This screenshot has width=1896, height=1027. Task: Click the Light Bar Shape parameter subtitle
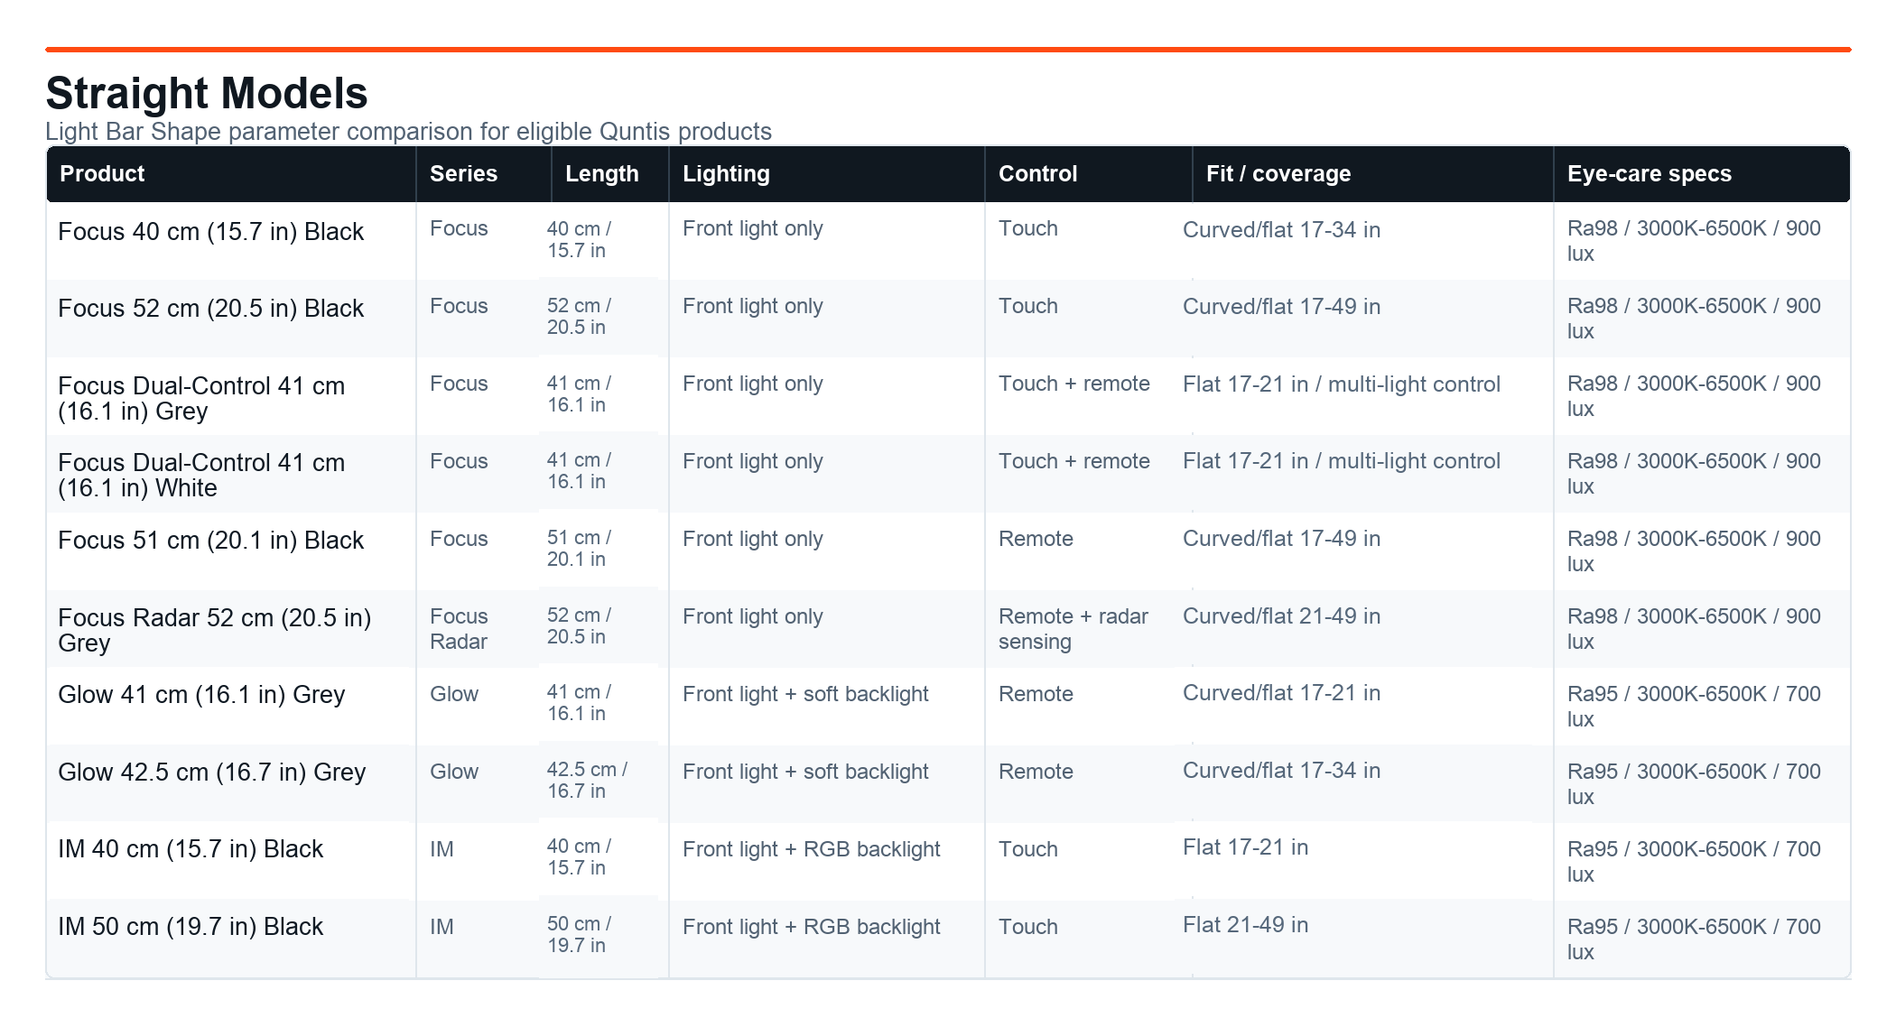tap(409, 132)
